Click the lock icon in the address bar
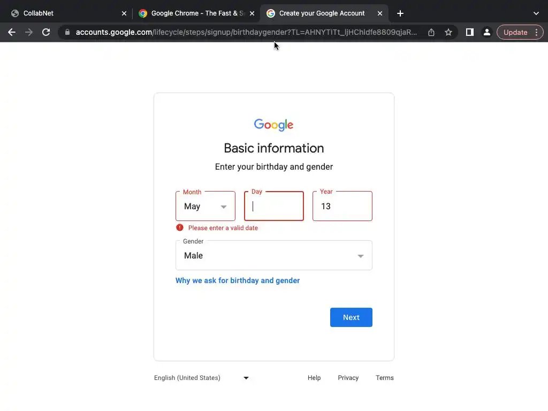Viewport: 548px width, 411px height. point(67,32)
